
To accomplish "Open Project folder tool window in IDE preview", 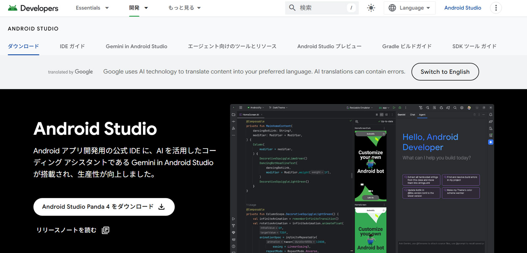I will (234, 115).
